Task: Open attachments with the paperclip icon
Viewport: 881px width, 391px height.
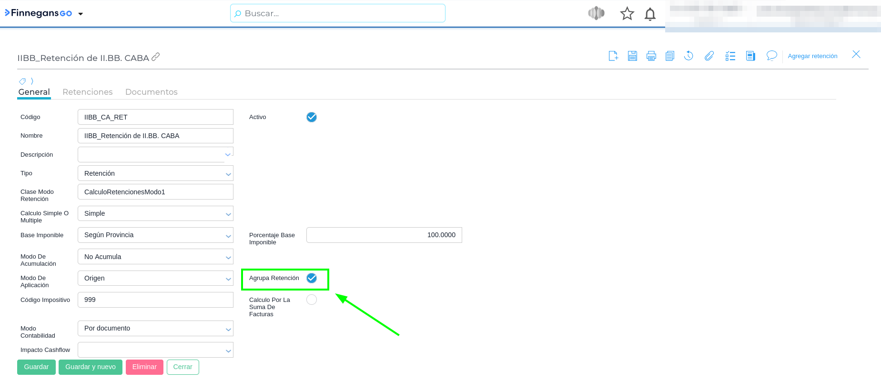Action: click(709, 56)
